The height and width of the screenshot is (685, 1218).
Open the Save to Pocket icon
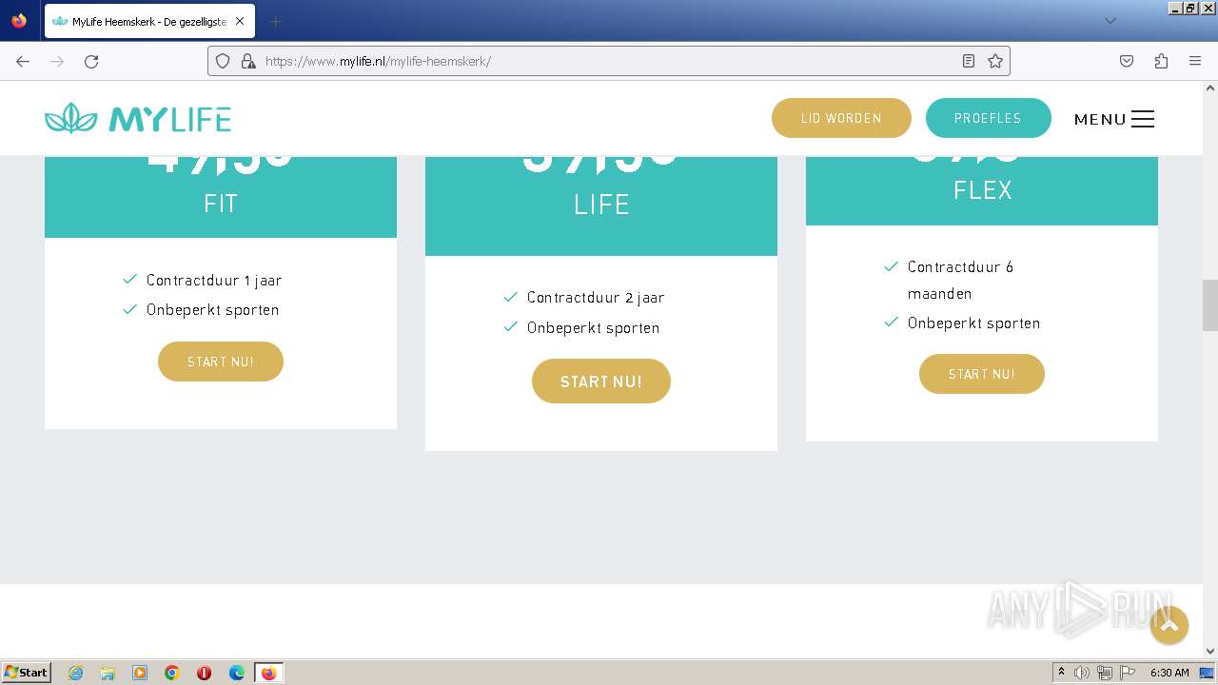coord(1127,61)
